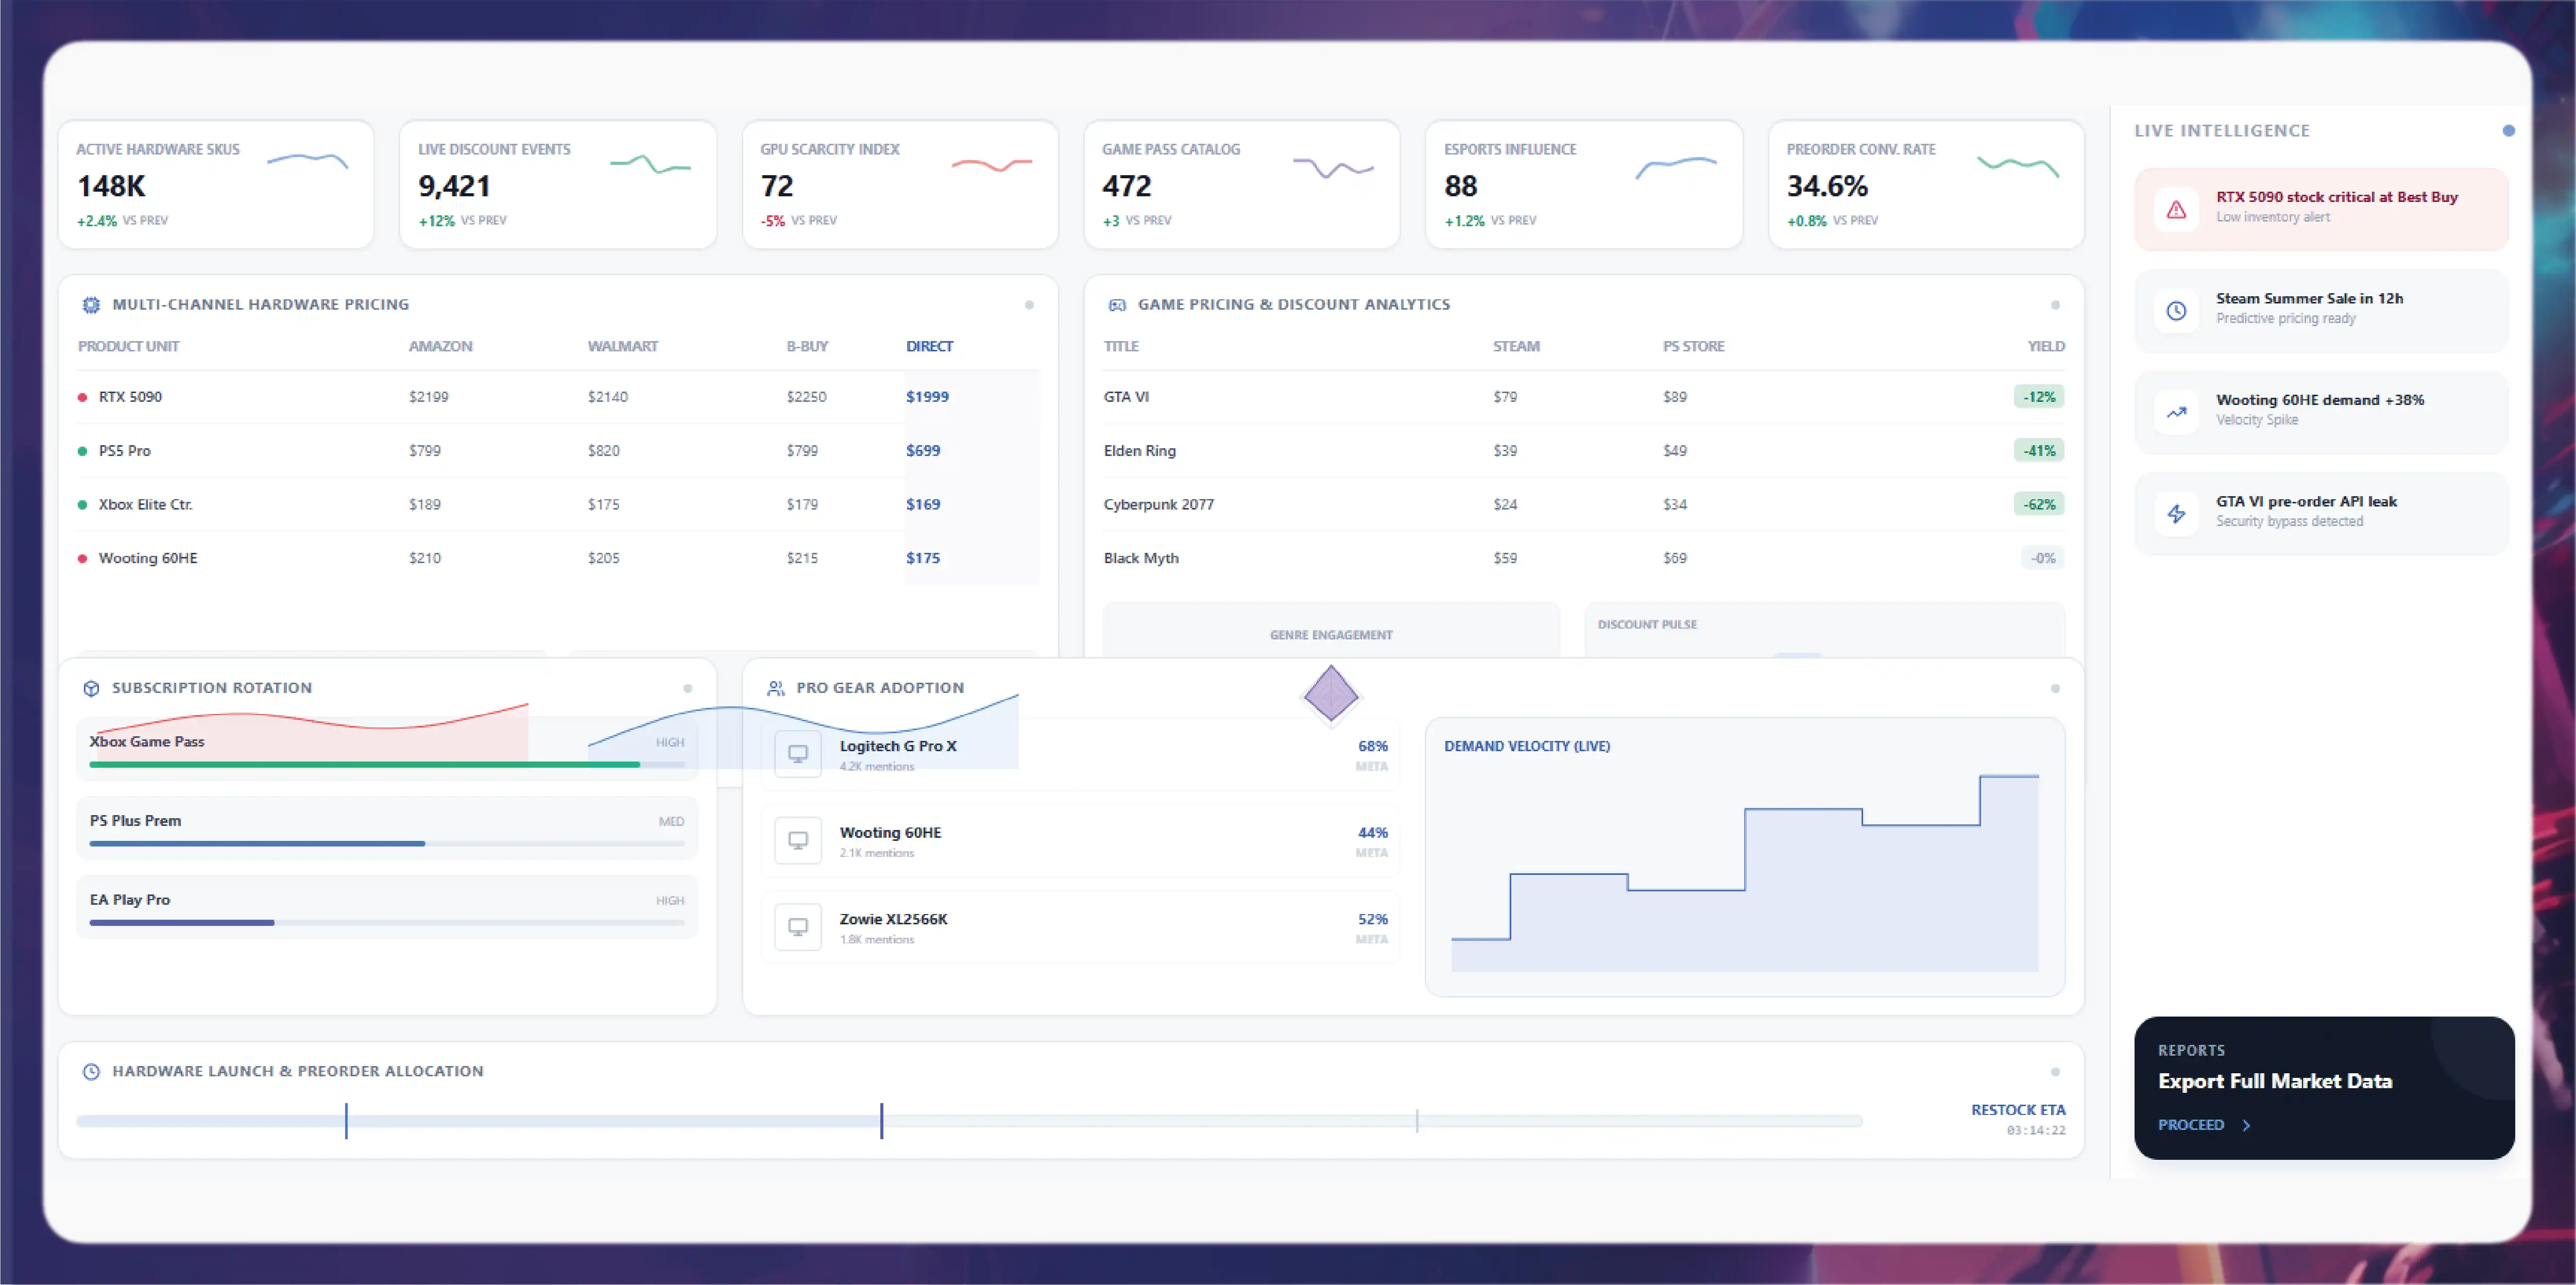Click the Game Pass Catalog sparkline
Screen dimensions: 2576x1285
(1333, 167)
